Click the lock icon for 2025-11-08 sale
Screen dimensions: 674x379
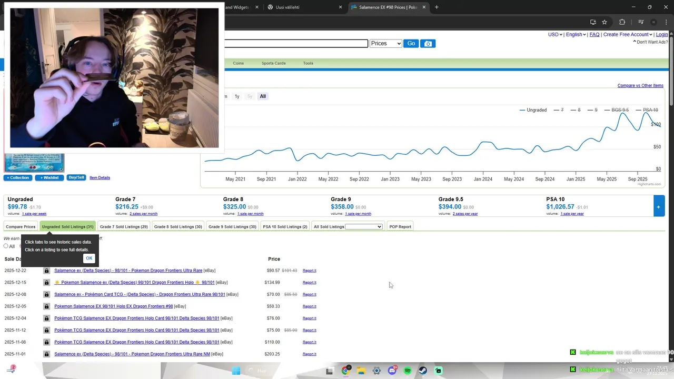pos(46,342)
